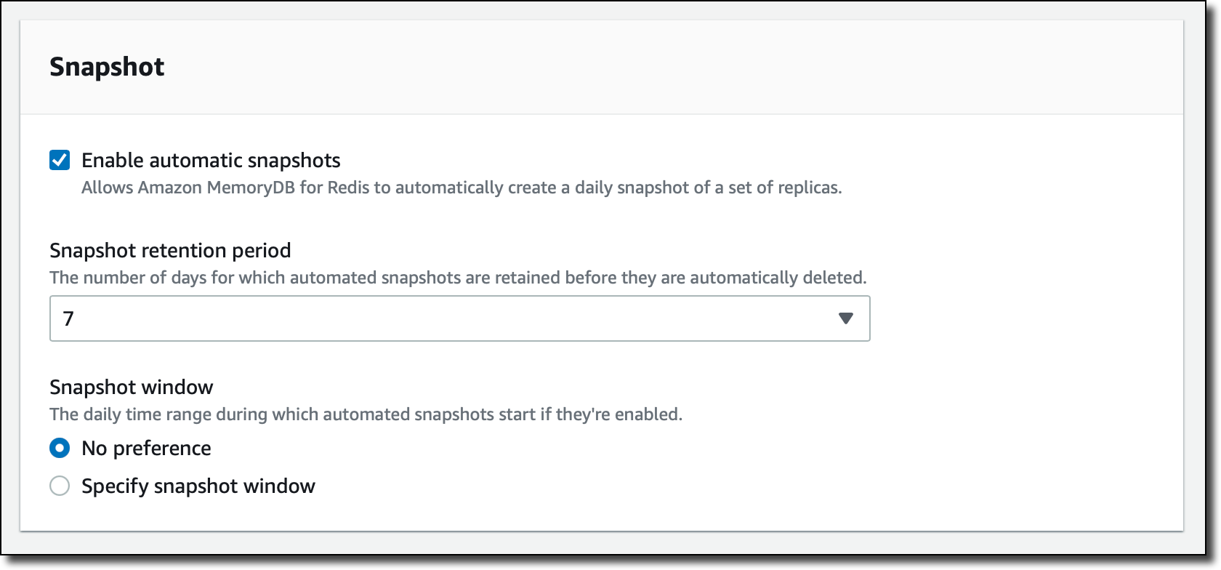The height and width of the screenshot is (570, 1221).
Task: Click the daily time range help text
Action: 366,414
